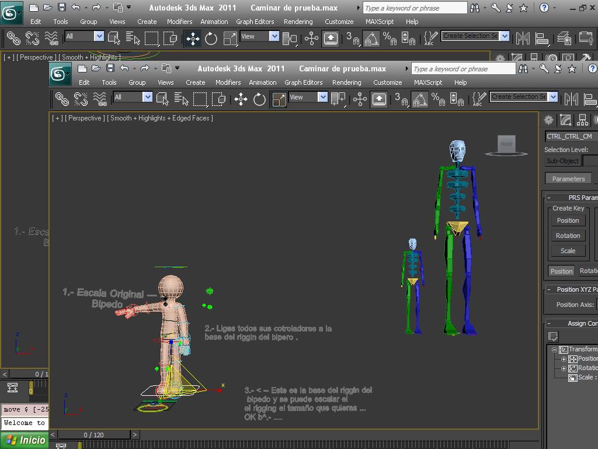Open Hierarchy command panel tab in front window
The width and height of the screenshot is (598, 449).
click(582, 120)
